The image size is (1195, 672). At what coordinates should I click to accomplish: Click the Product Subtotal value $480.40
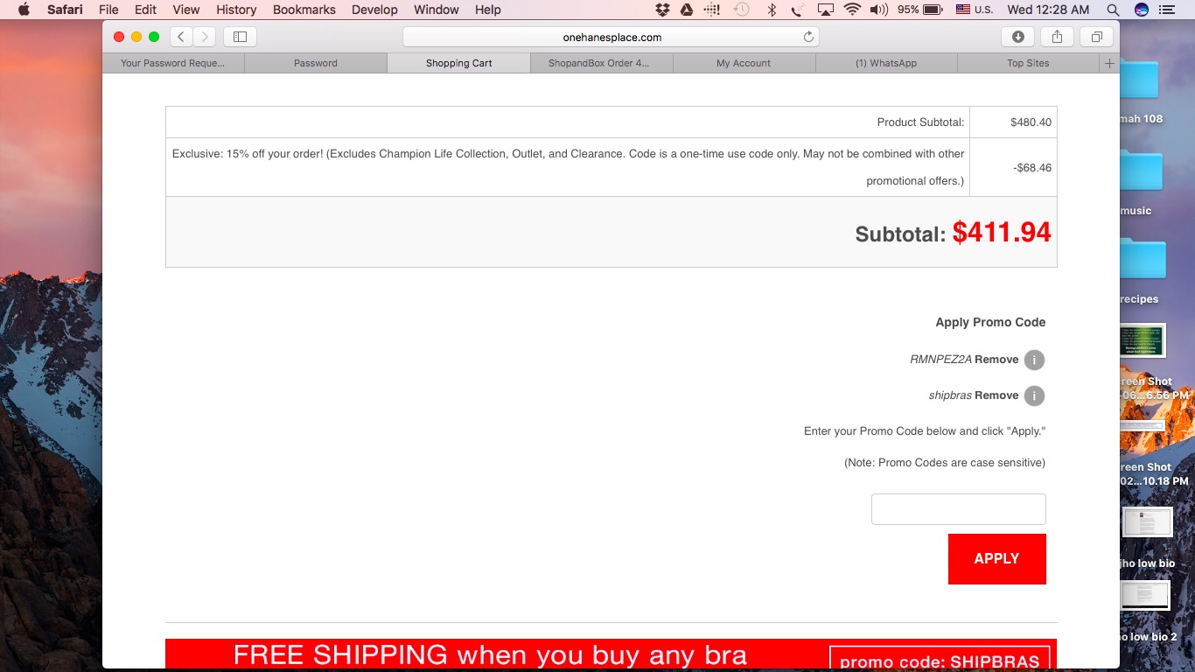pyautogui.click(x=1031, y=122)
